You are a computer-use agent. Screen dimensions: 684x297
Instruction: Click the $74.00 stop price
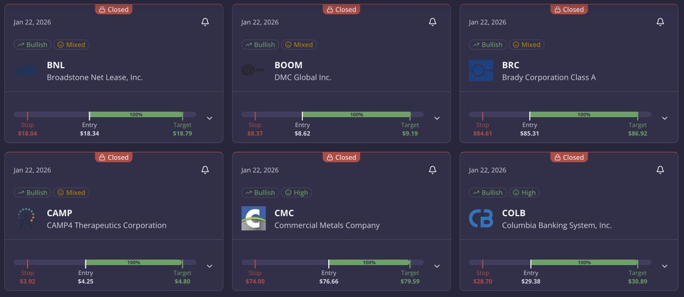[x=255, y=282]
